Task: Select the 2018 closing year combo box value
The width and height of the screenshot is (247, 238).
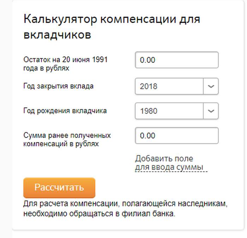Action: click(x=169, y=86)
